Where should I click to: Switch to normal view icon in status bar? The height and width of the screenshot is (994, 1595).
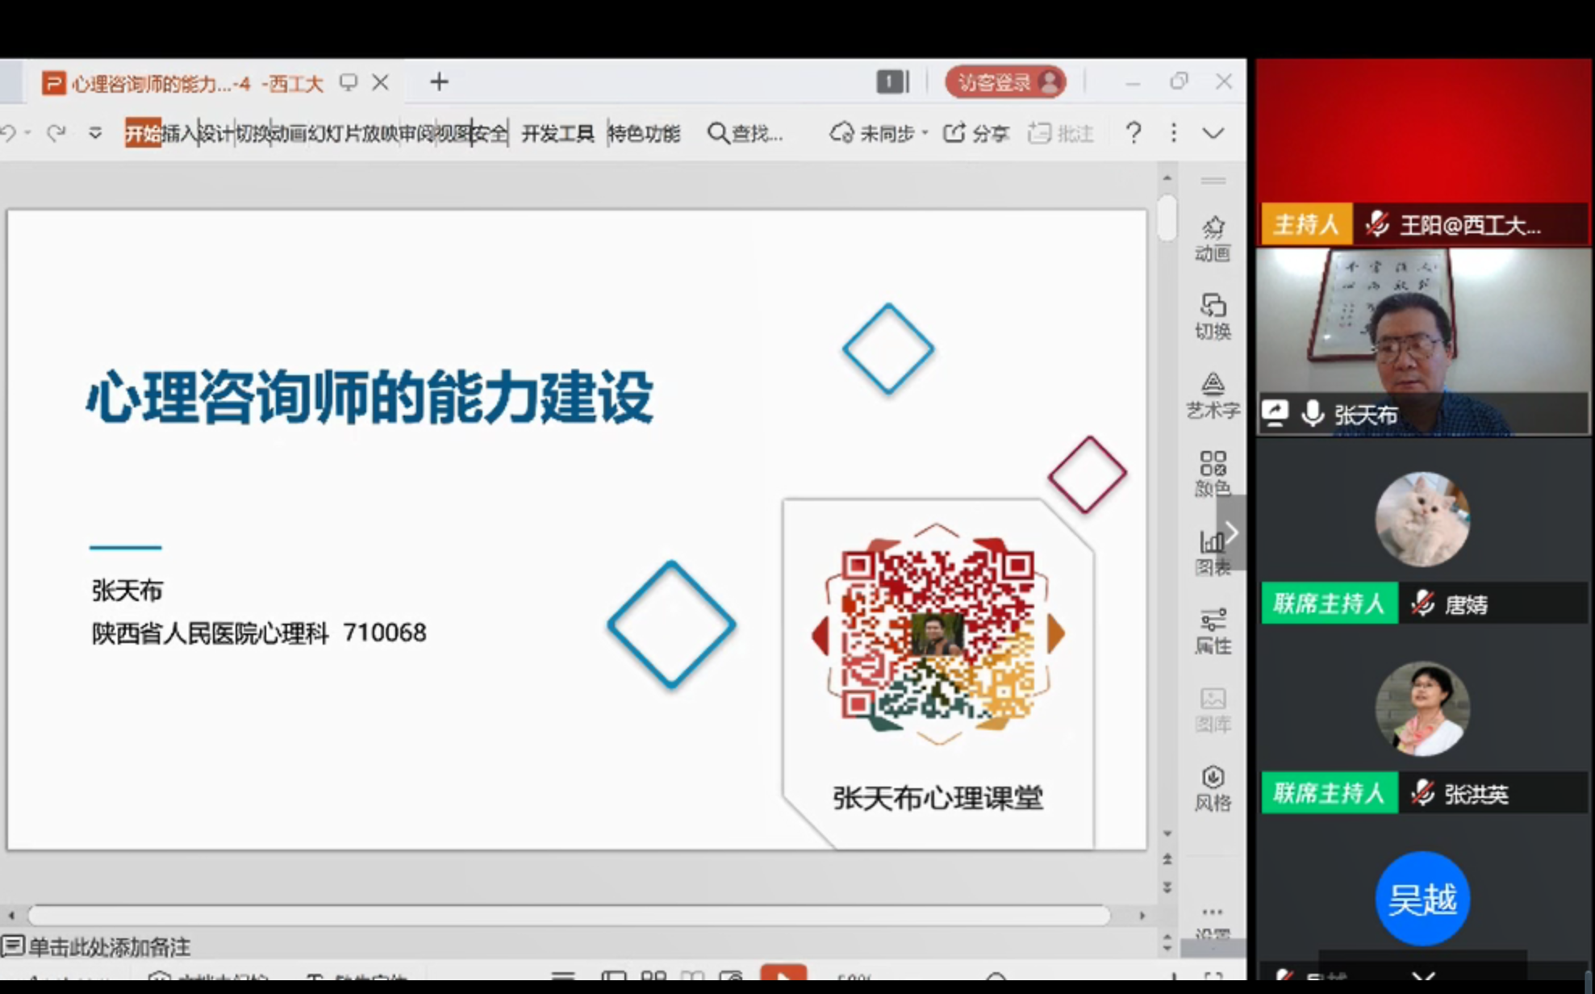click(613, 975)
